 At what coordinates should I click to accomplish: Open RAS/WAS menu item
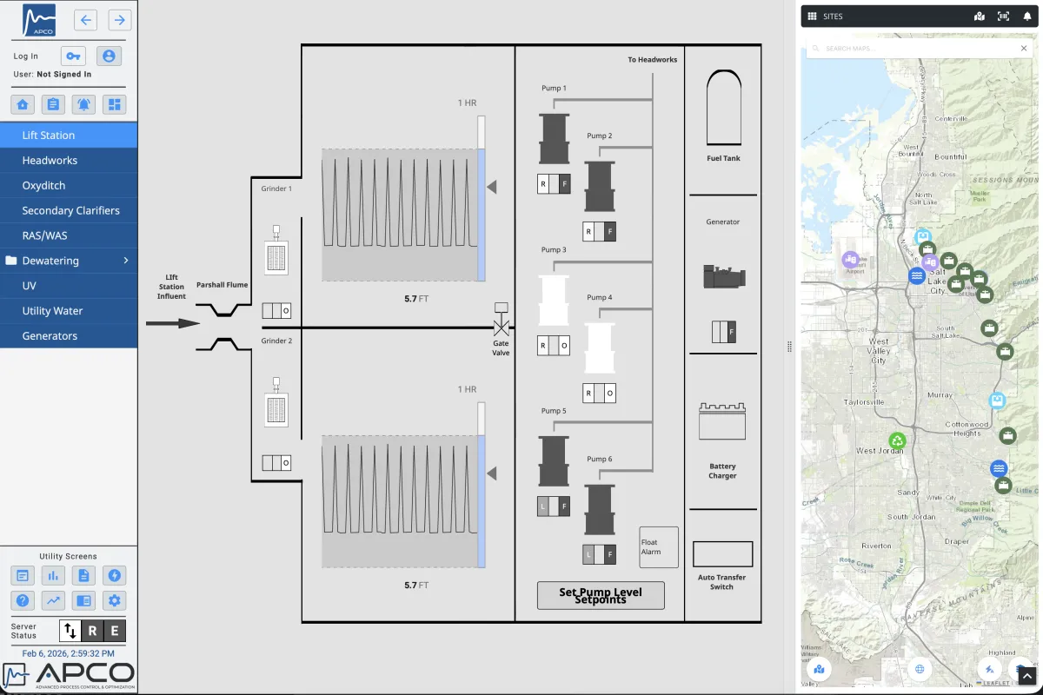(x=69, y=235)
